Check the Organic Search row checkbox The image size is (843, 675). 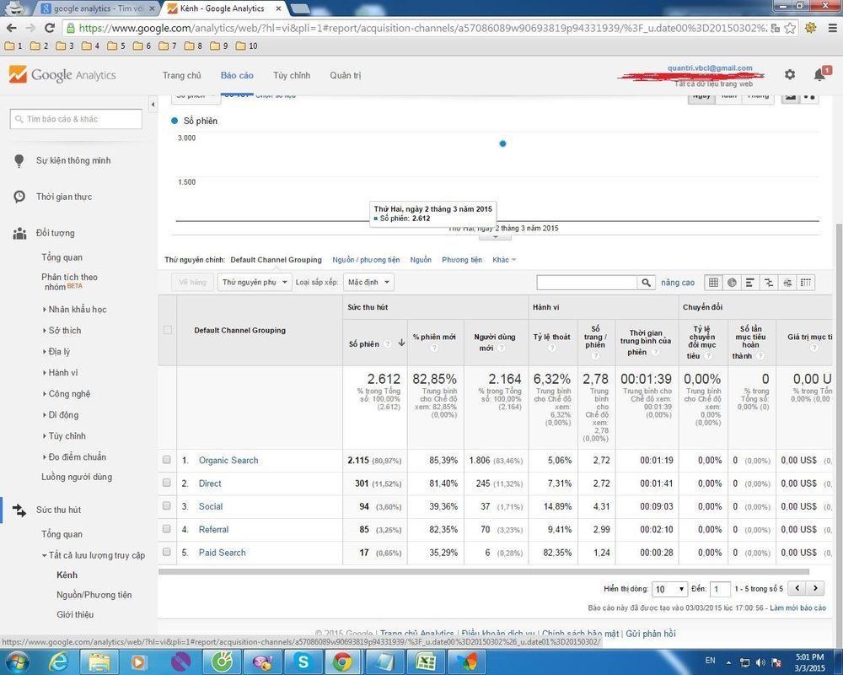(167, 460)
